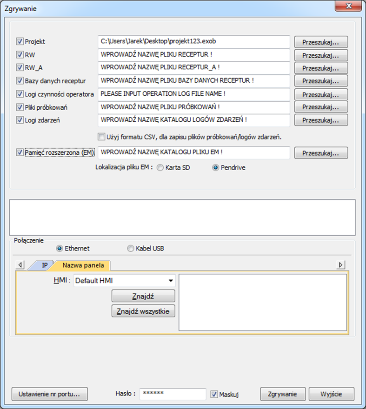The height and width of the screenshot is (409, 366).
Task: Choose Ethernet connection radio button
Action: pyautogui.click(x=60, y=248)
